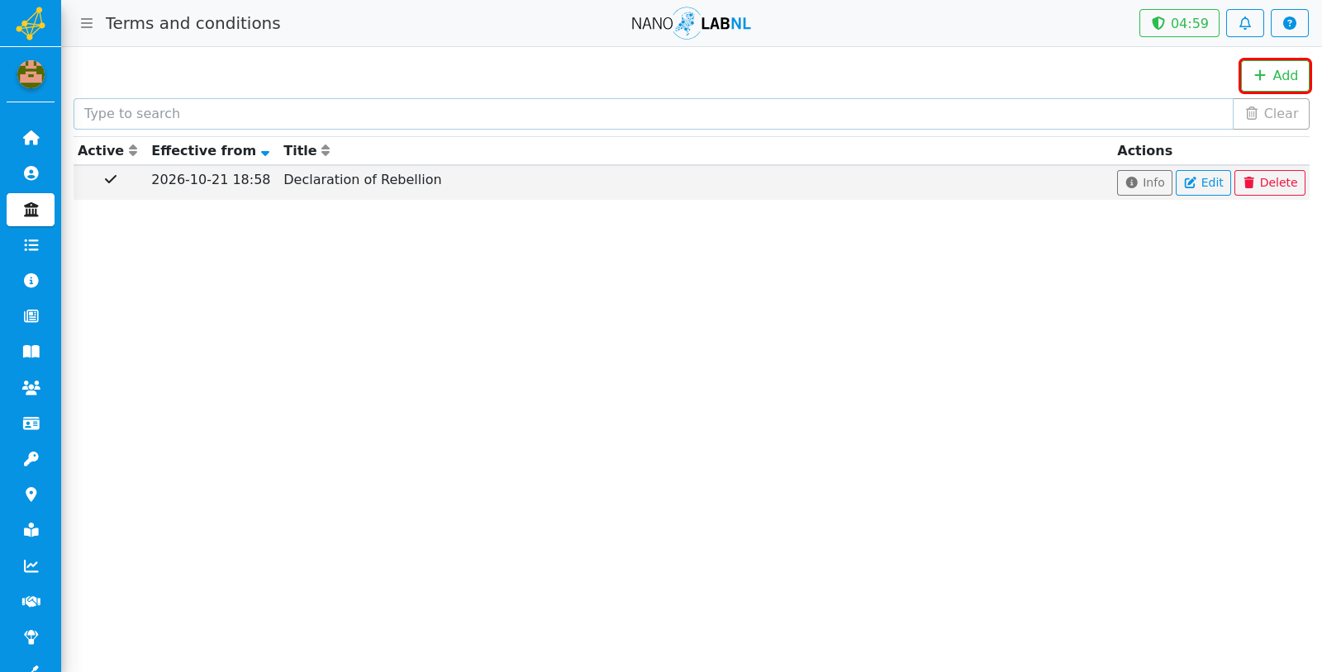1322x672 pixels.
Task: Edit Declaration of Rebellion terms
Action: pyautogui.click(x=1203, y=182)
